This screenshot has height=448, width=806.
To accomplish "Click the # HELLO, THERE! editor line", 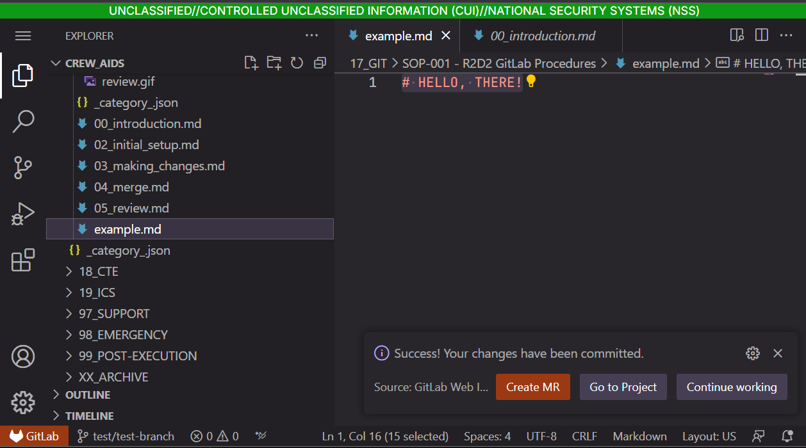I will (462, 82).
